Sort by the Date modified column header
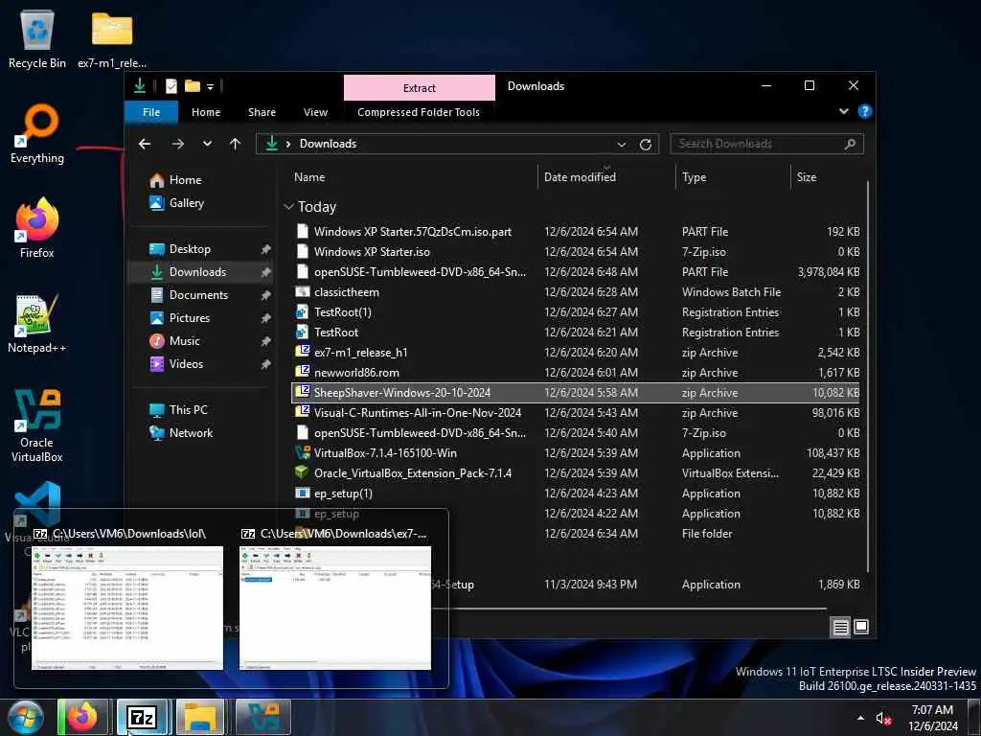The width and height of the screenshot is (981, 736). 606,177
